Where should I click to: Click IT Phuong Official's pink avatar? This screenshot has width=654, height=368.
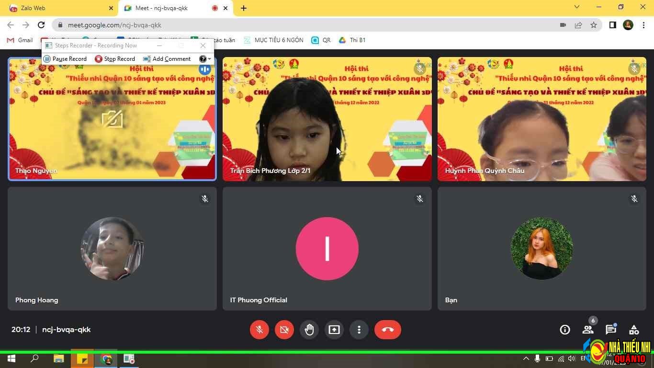[327, 248]
